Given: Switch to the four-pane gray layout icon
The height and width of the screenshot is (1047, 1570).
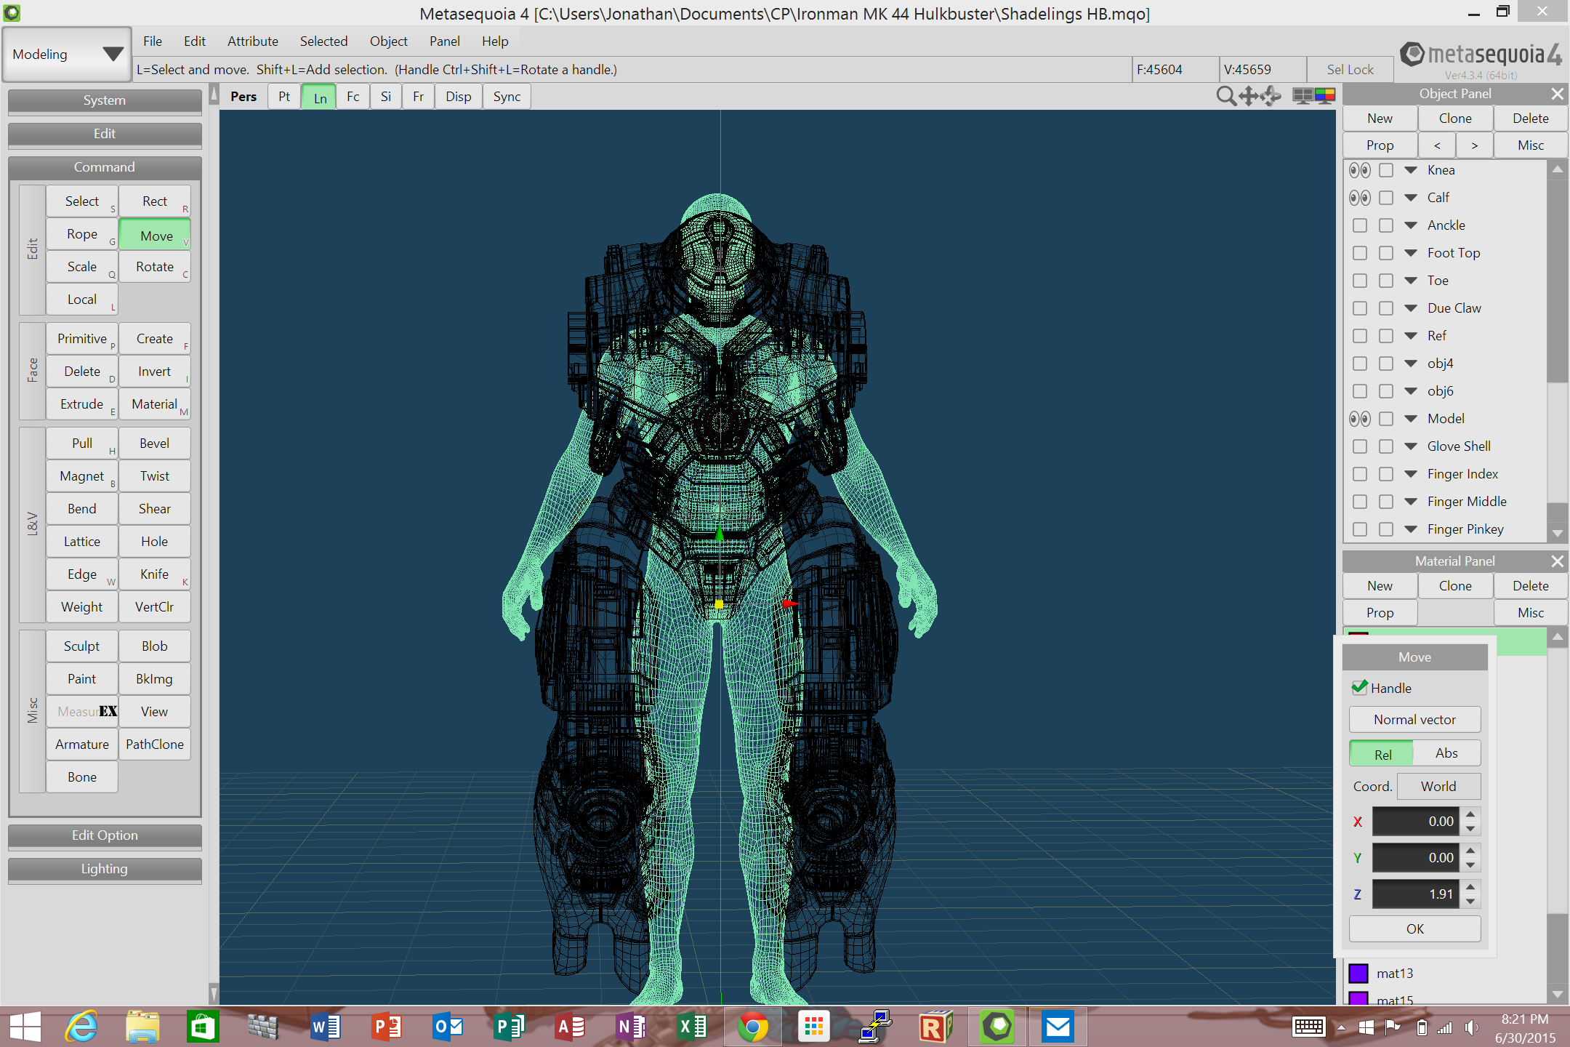Looking at the screenshot, I should point(1303,96).
